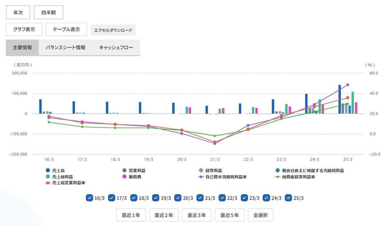Toggle the 自己資本当期純利益率 legend line
Viewport: 386px width, 226px height.
pyautogui.click(x=223, y=177)
